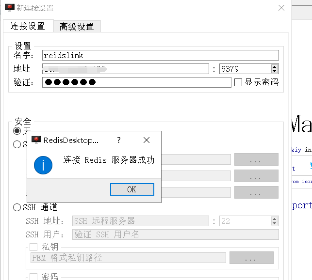312x280 pixels.
Task: Select the SSL security radio button
Action: click(x=17, y=144)
